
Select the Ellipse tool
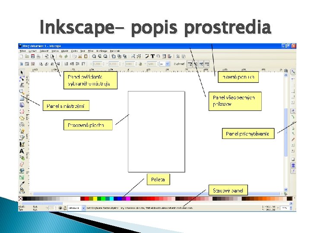click(x=22, y=112)
